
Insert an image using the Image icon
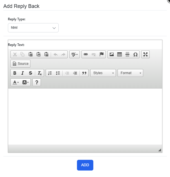pos(112,54)
